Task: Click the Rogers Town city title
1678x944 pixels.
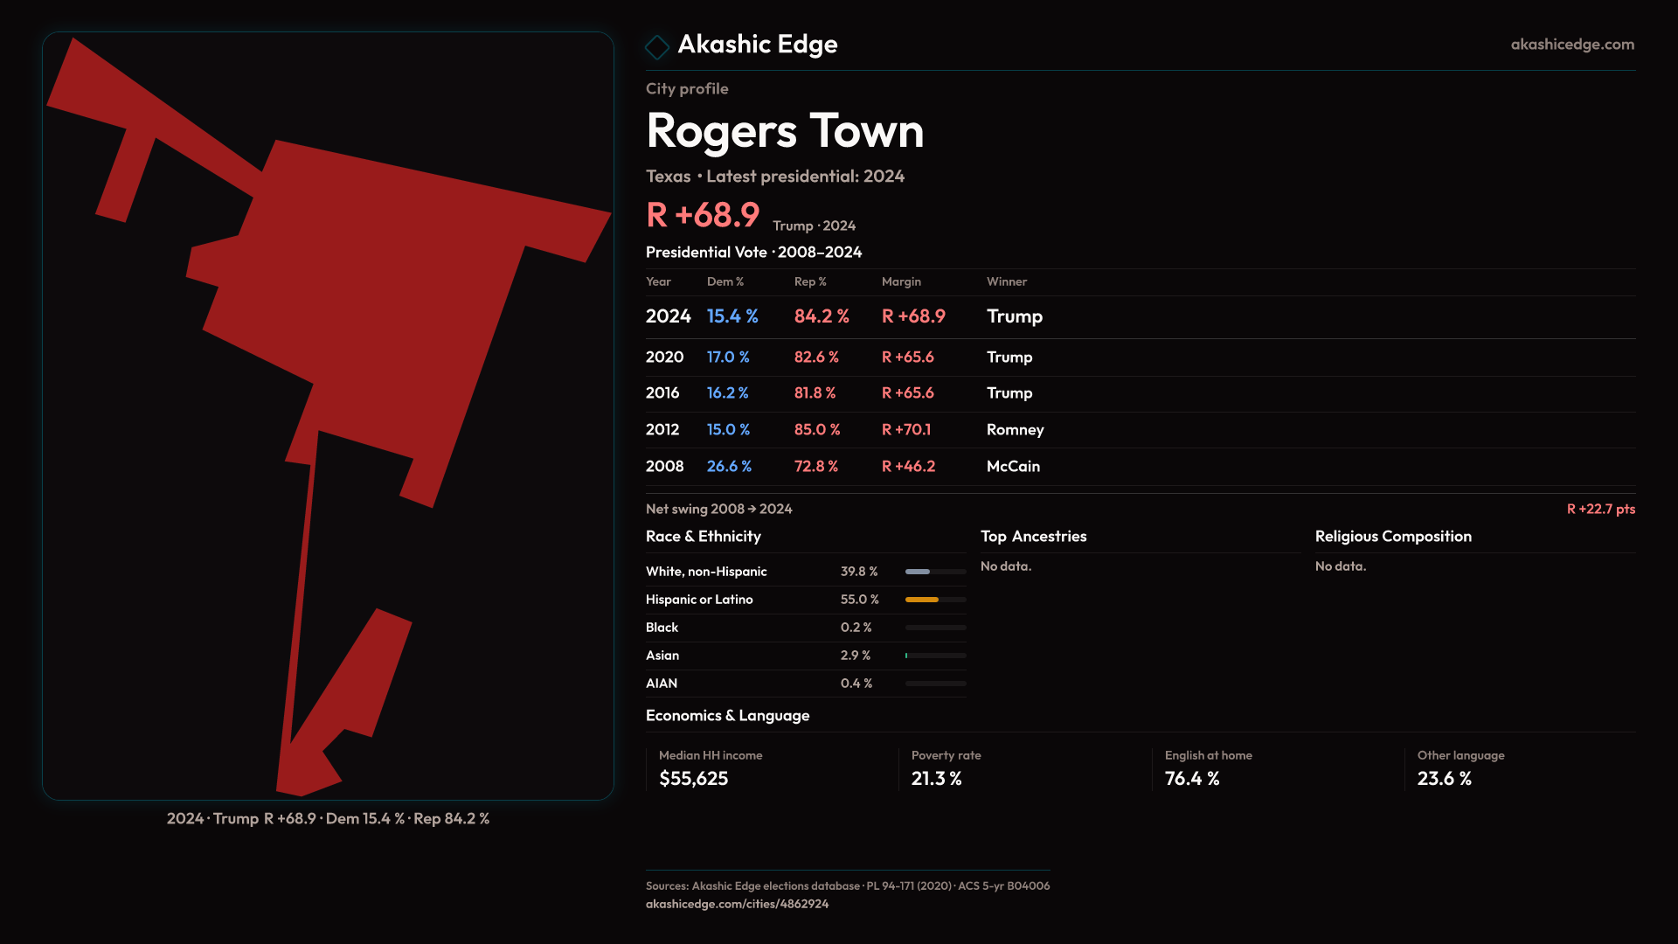Action: point(784,131)
